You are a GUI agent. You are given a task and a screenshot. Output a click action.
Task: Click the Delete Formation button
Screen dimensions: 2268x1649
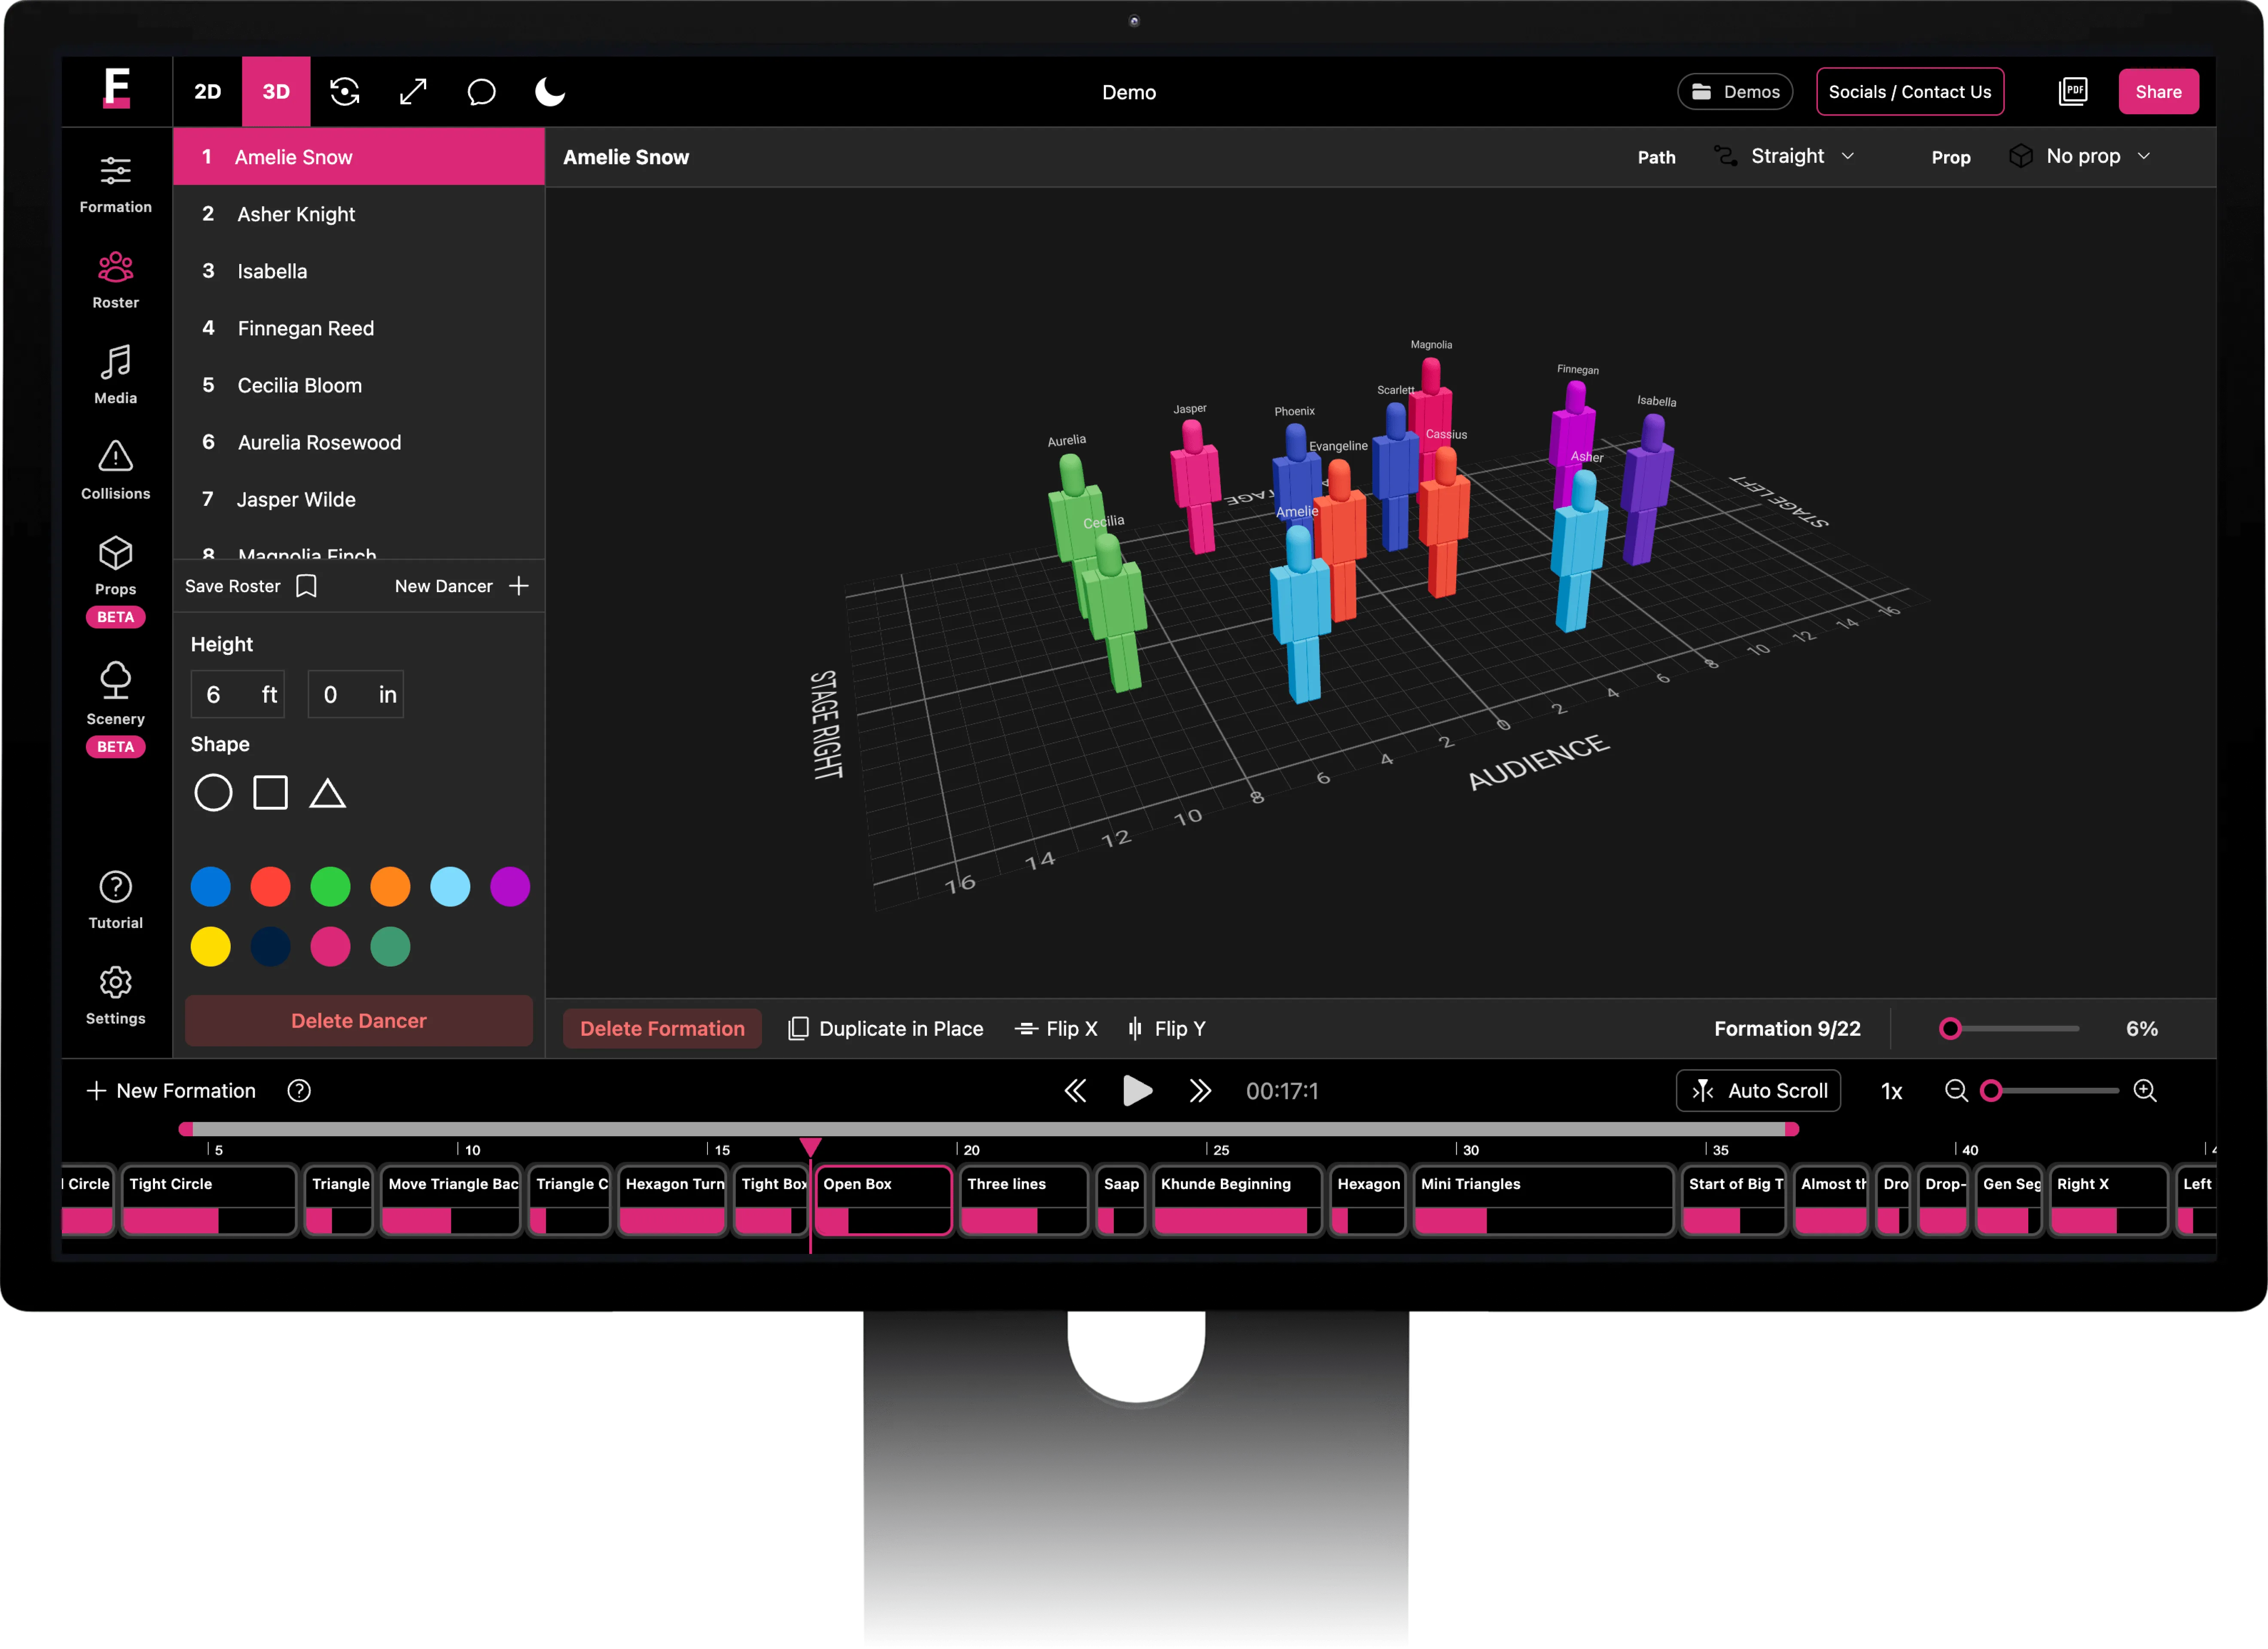[662, 1028]
